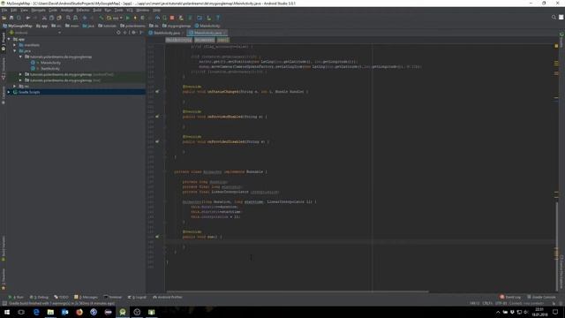This screenshot has height=318, width=565.
Task: Open the Debug tool window
Action: coord(39,297)
